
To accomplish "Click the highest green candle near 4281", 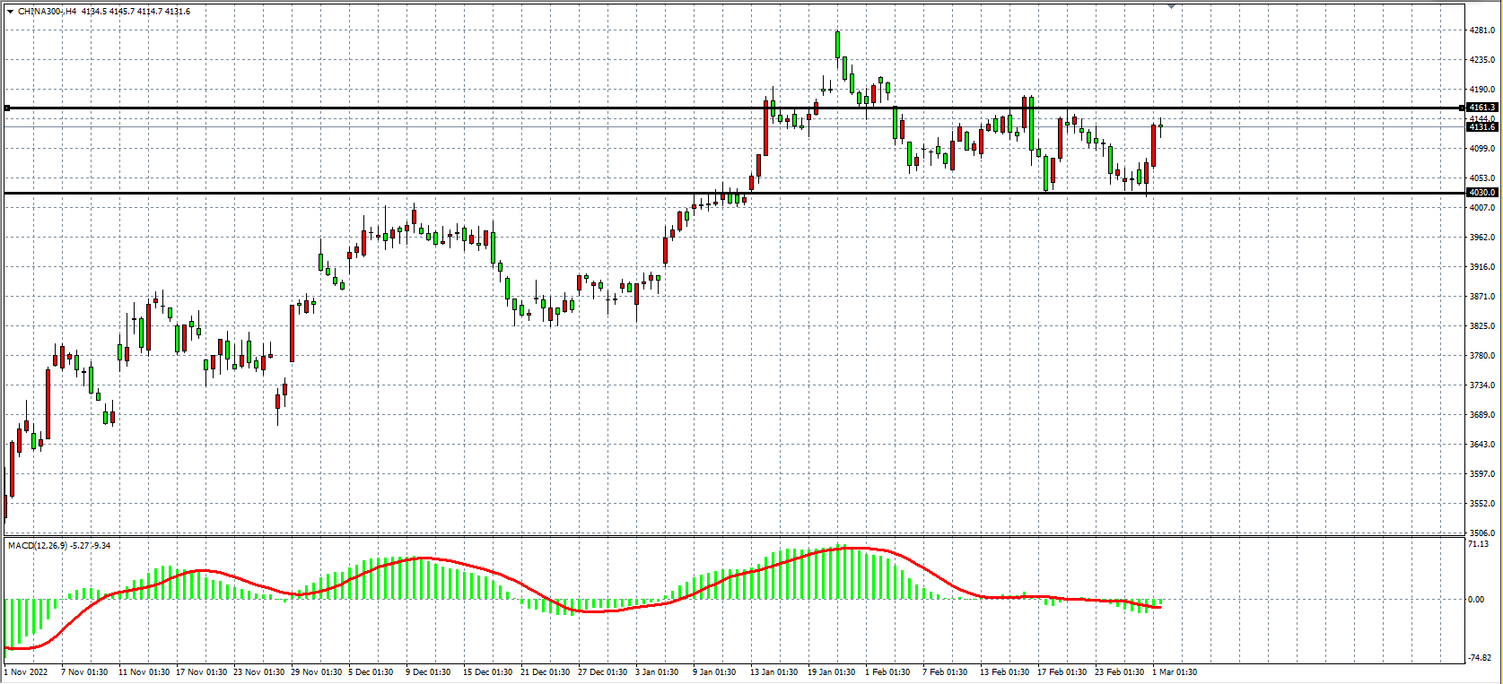I will [837, 45].
